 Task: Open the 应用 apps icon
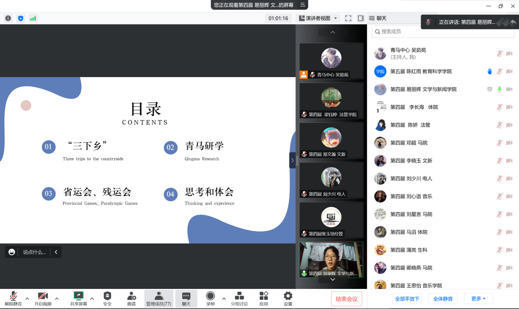[x=264, y=296]
